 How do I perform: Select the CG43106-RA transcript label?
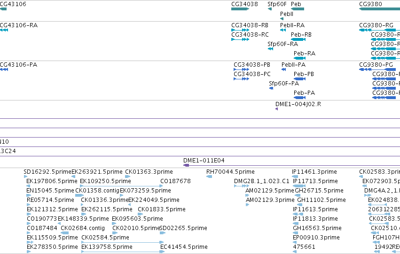19,25
